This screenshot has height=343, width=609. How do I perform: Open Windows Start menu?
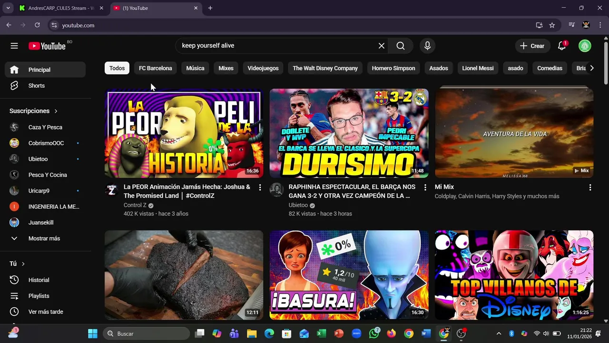[x=93, y=333]
